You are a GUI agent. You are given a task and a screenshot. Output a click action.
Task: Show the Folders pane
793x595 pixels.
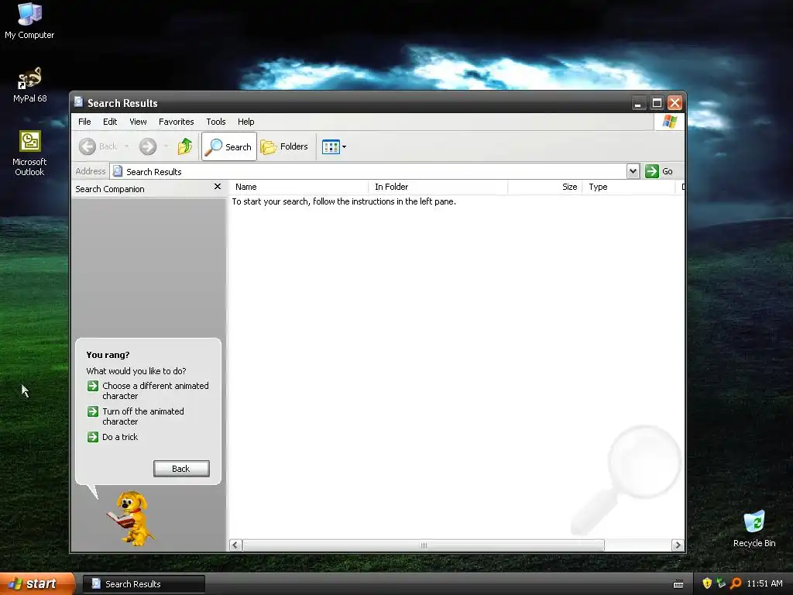pyautogui.click(x=284, y=146)
